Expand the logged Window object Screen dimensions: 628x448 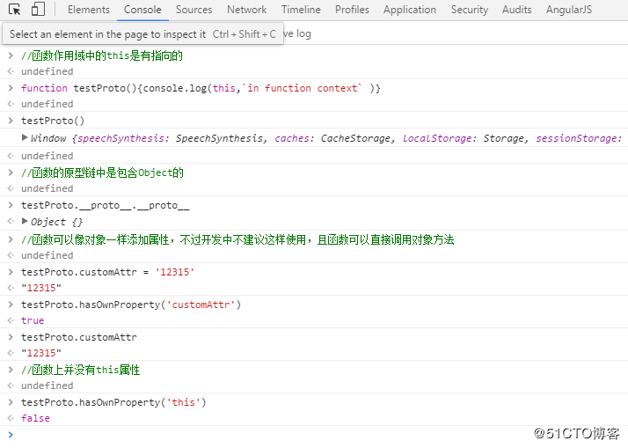(25, 138)
